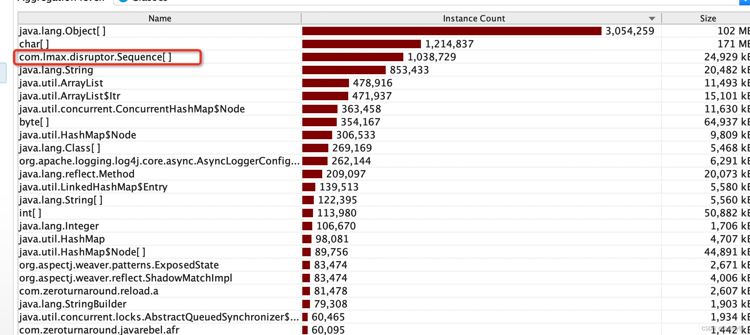Click size value 20,482 kB
750x335 pixels.
coord(727,70)
